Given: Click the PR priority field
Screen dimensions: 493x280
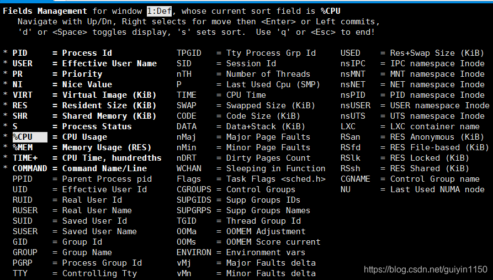Looking at the screenshot, I should pos(18,74).
